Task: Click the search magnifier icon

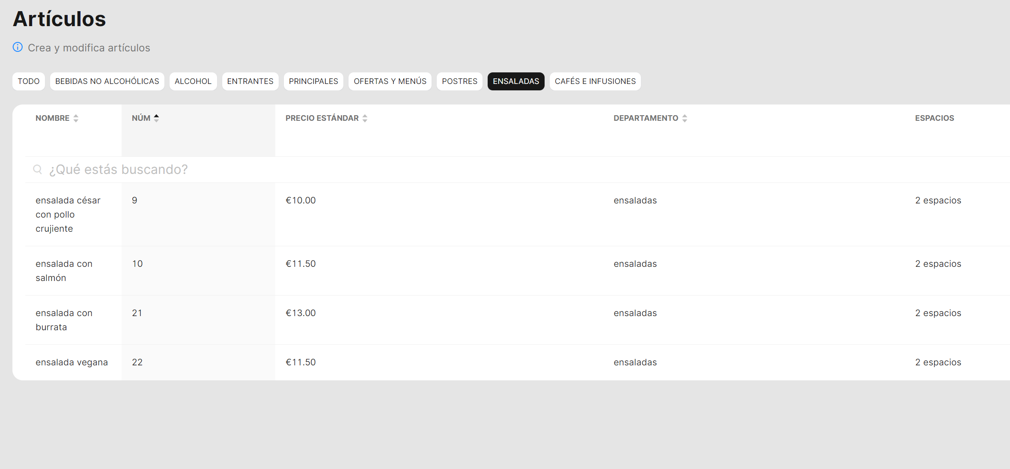Action: 38,170
